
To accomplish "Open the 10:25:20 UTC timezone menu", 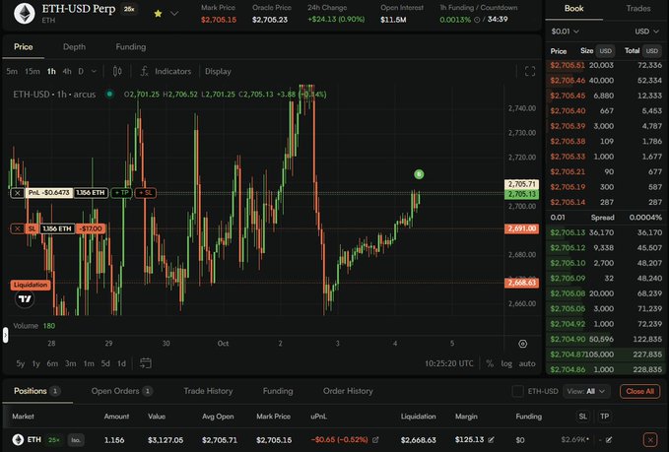I will click(449, 363).
